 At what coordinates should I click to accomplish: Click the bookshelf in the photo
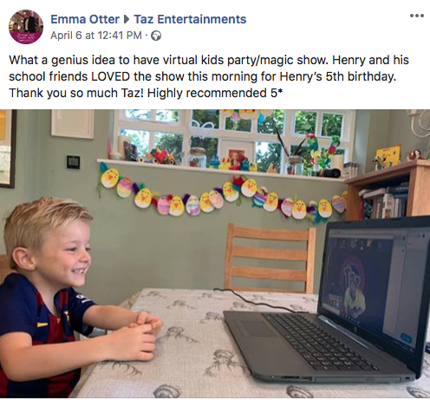pyautogui.click(x=388, y=191)
